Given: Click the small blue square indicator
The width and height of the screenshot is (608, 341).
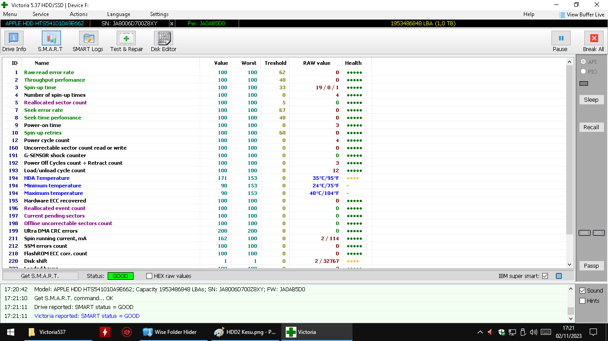Looking at the screenshot, I should [x=559, y=276].
